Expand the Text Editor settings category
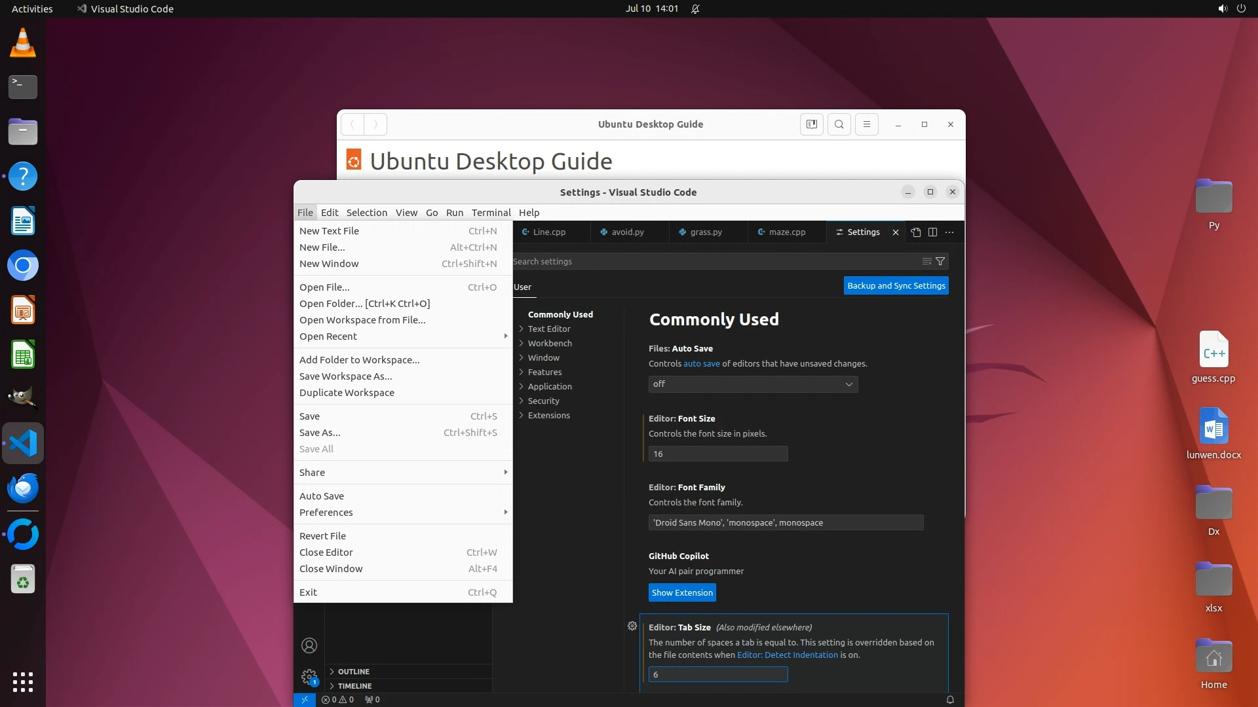Image resolution: width=1258 pixels, height=707 pixels. [x=549, y=329]
